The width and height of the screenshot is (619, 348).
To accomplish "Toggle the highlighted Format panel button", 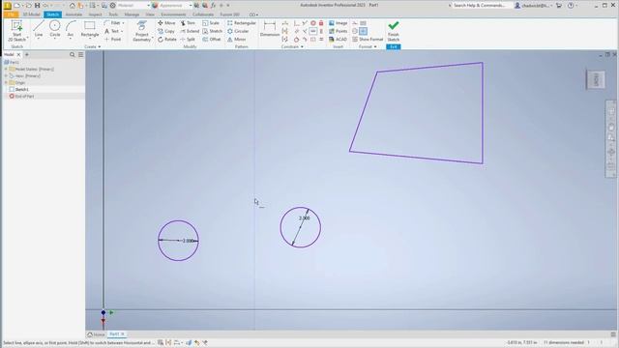I will point(364,31).
